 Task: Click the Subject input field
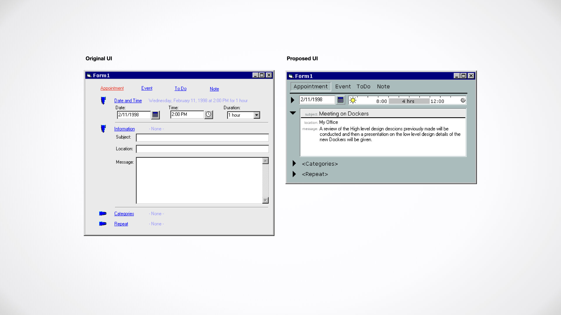pyautogui.click(x=202, y=138)
